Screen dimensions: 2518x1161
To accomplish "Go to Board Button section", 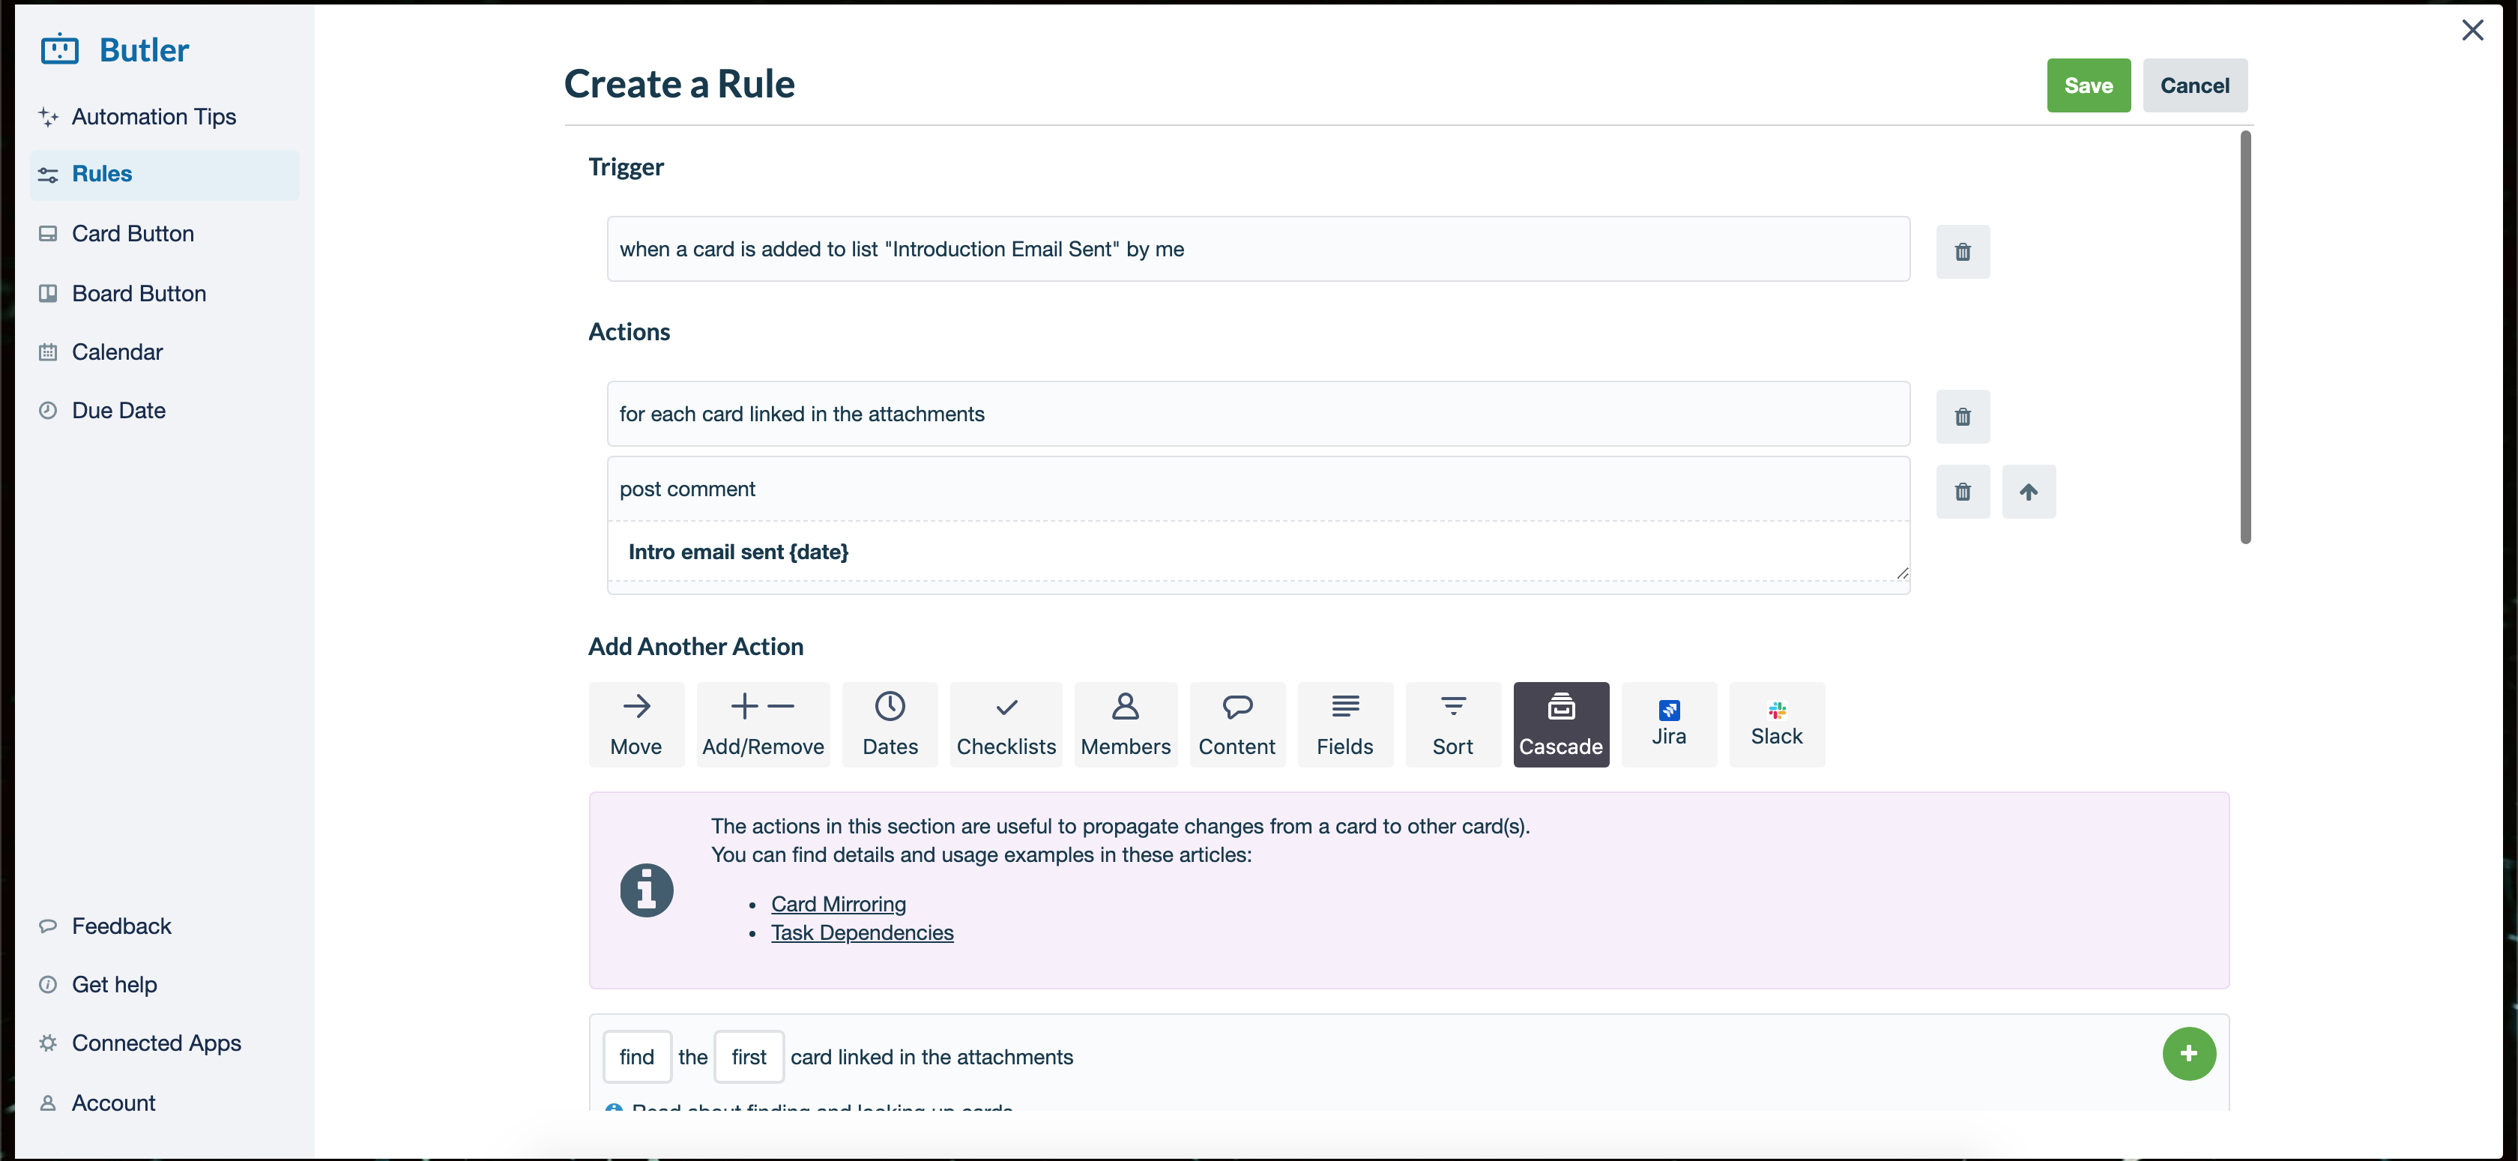I will 164,293.
